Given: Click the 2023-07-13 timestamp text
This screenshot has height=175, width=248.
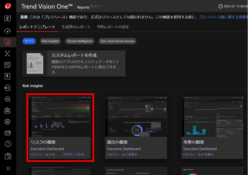Looking at the screenshot, I should [x=235, y=6].
